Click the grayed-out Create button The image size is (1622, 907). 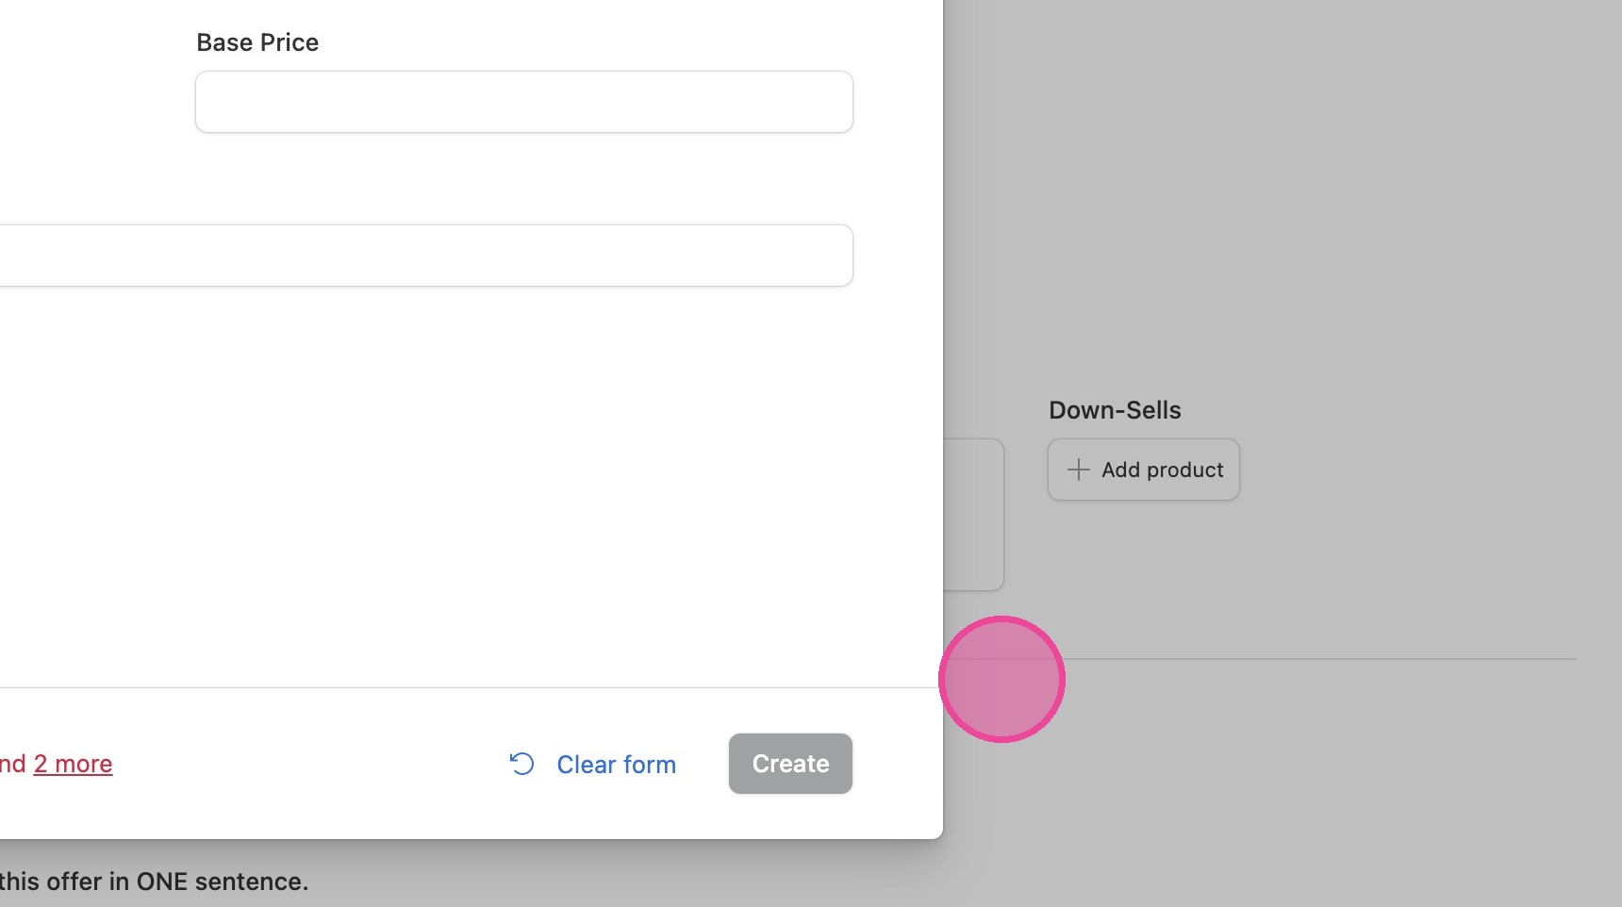pos(790,764)
